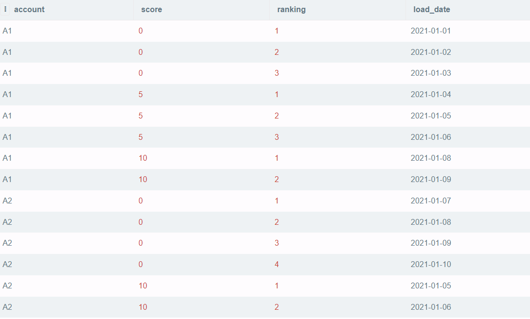Select A2 score 10 cell dated 2021-01-05

[x=142, y=286]
